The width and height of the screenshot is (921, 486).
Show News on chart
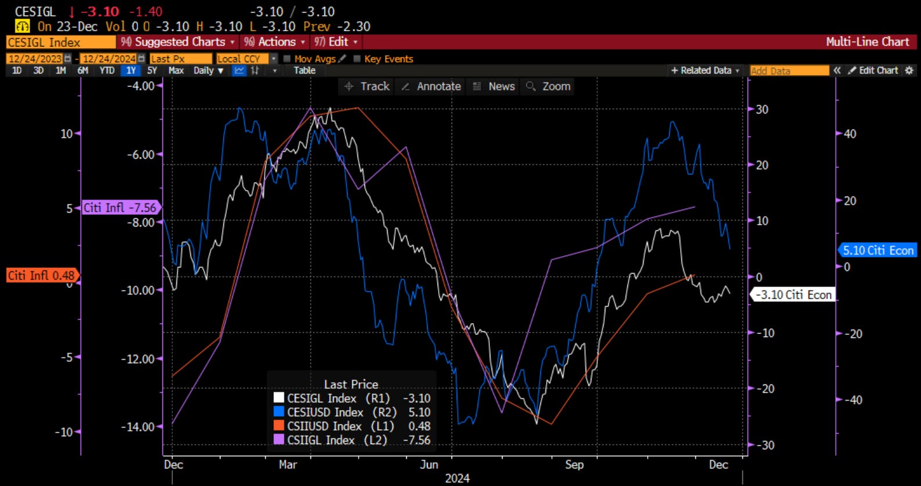coord(494,86)
